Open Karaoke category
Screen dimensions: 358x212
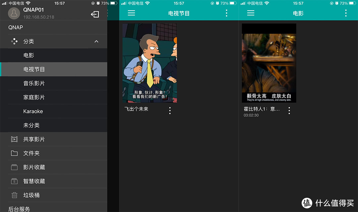coord(54,111)
